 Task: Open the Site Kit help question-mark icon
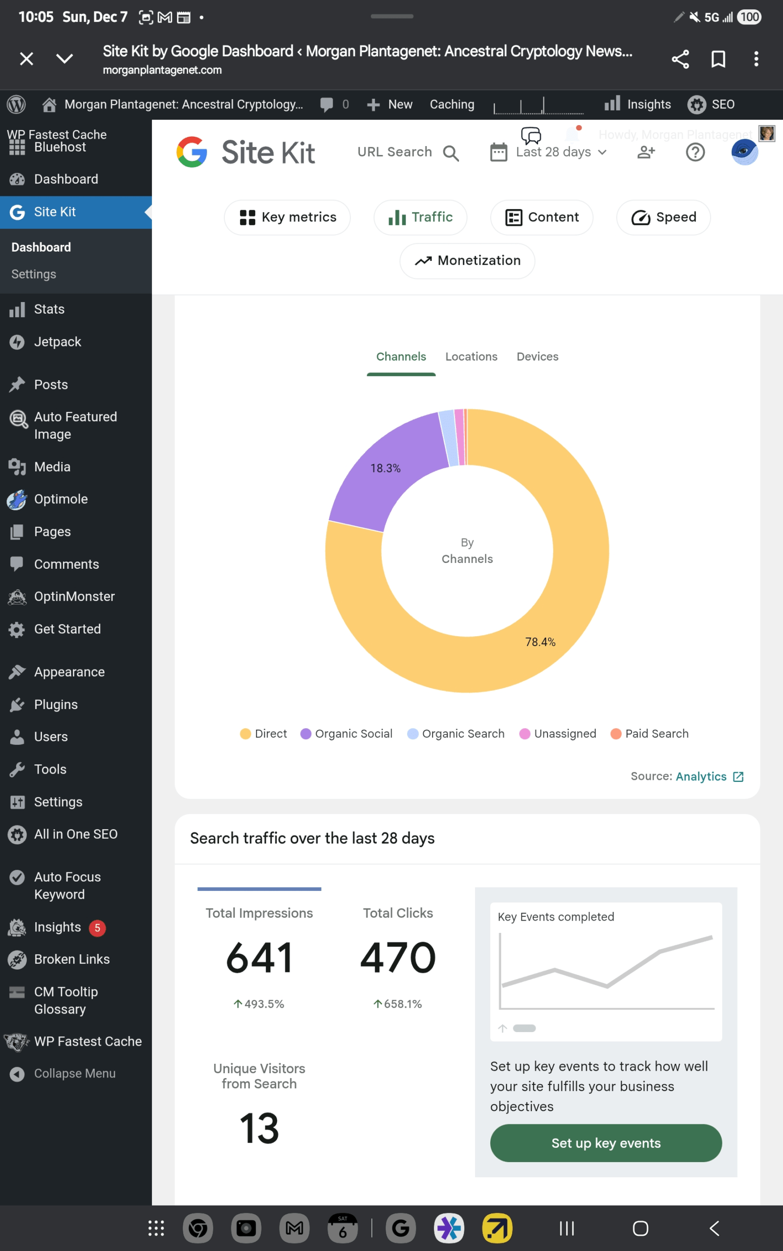click(x=695, y=152)
